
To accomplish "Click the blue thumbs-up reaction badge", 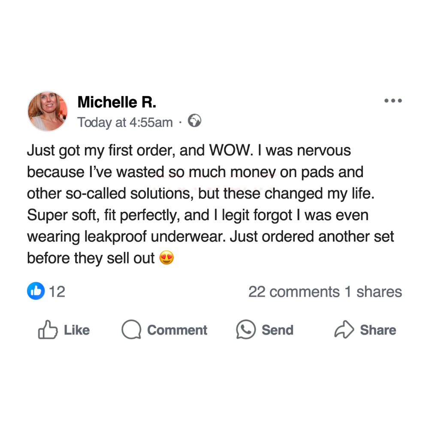I will [x=36, y=291].
